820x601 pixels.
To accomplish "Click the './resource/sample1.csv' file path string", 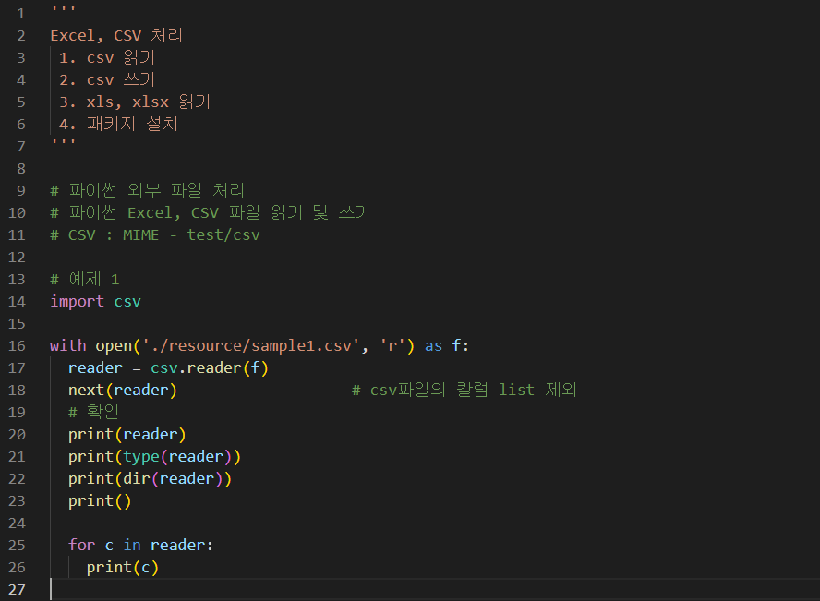I will pos(251,346).
